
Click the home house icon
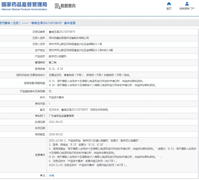(x=169, y=4)
